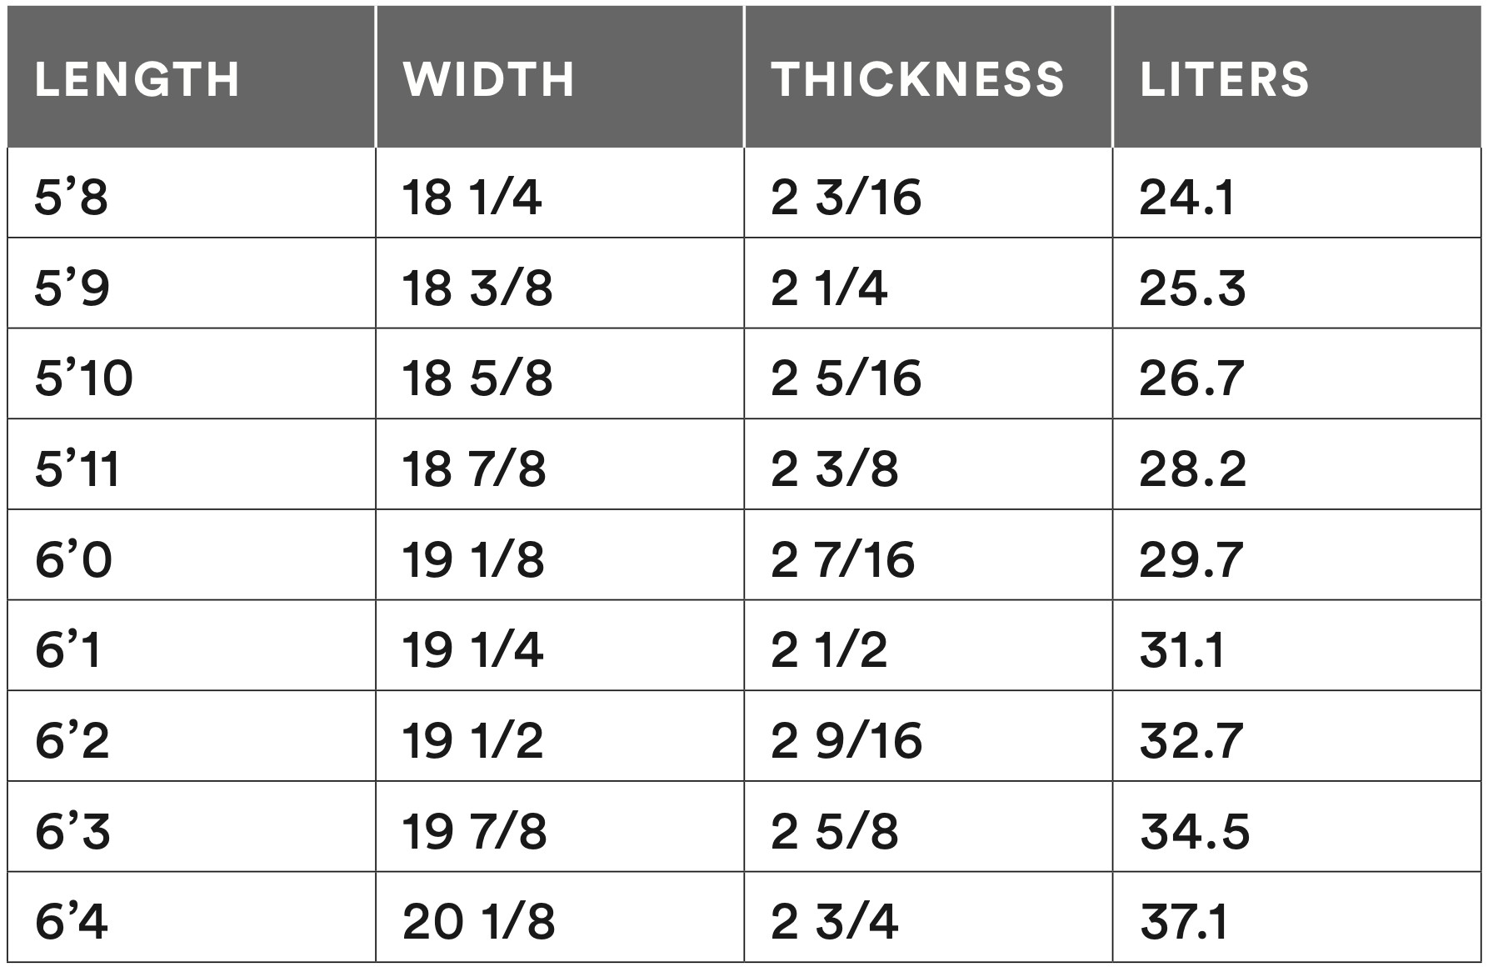
Task: Click the 37.1 liters cell
Action: pyautogui.click(x=1184, y=921)
